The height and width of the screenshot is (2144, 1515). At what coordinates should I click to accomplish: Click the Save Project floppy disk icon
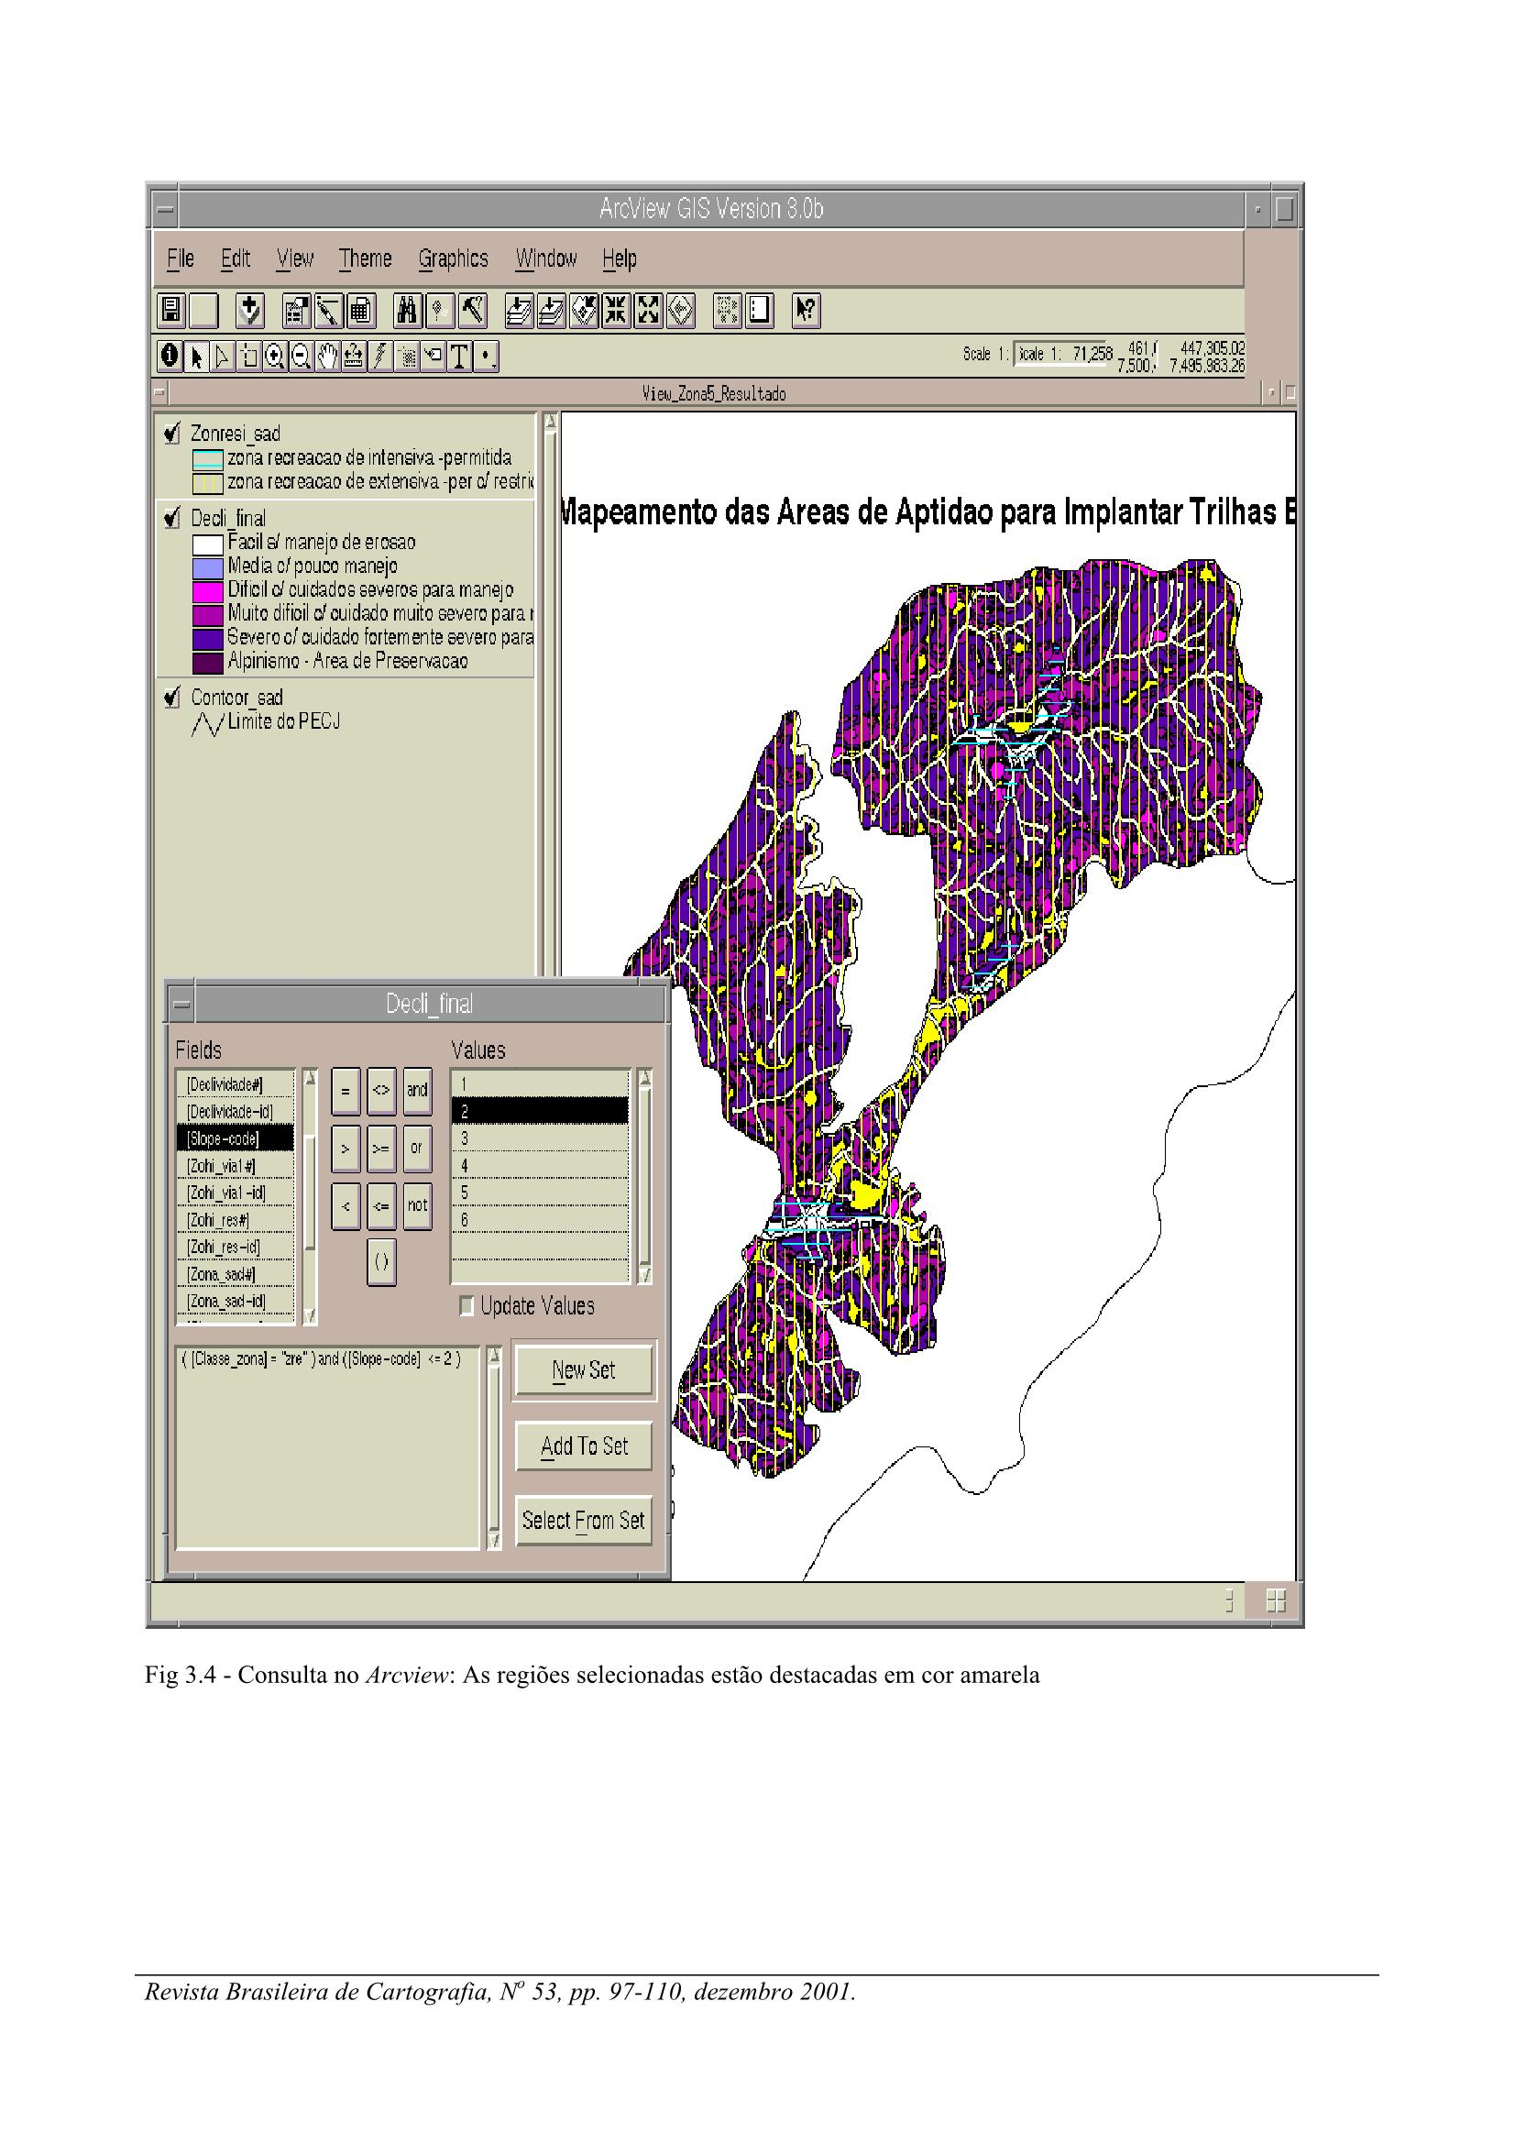tap(170, 310)
